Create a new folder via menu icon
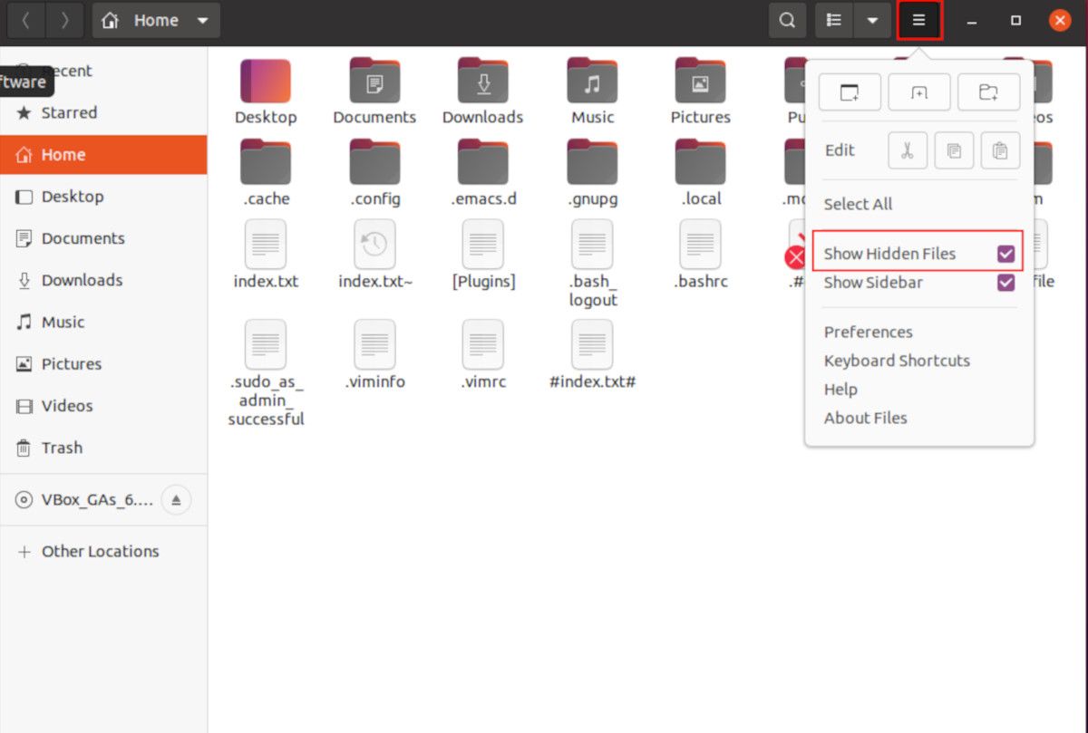The image size is (1088, 733). click(988, 92)
